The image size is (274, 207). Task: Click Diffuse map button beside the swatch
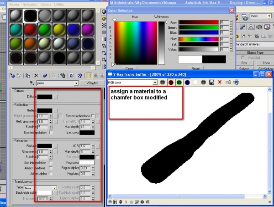55,97
